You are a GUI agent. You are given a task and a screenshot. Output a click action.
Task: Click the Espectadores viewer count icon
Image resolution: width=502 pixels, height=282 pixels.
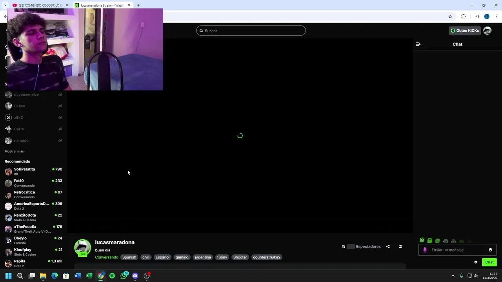344,247
